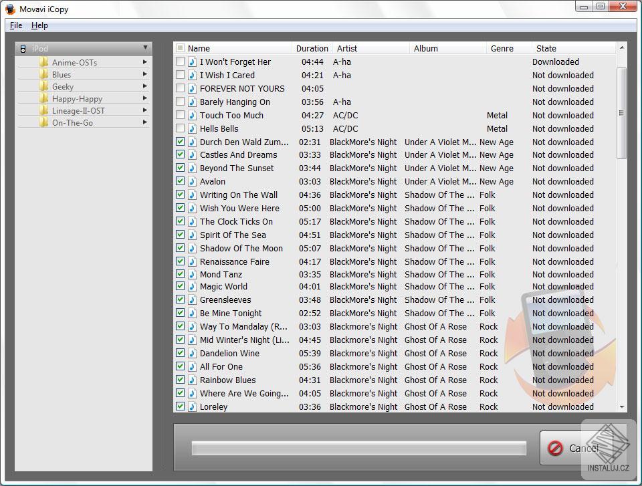Uncheck Durch Den Wald Zum... track

pyautogui.click(x=180, y=142)
